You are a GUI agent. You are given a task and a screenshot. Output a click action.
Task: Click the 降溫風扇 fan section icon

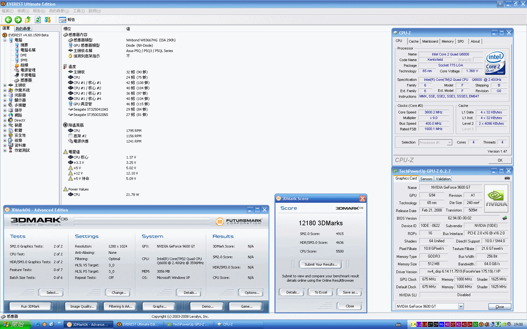pos(66,125)
